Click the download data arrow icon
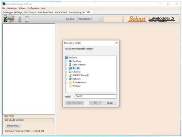The height and width of the screenshot is (137, 182). [x=20, y=19]
